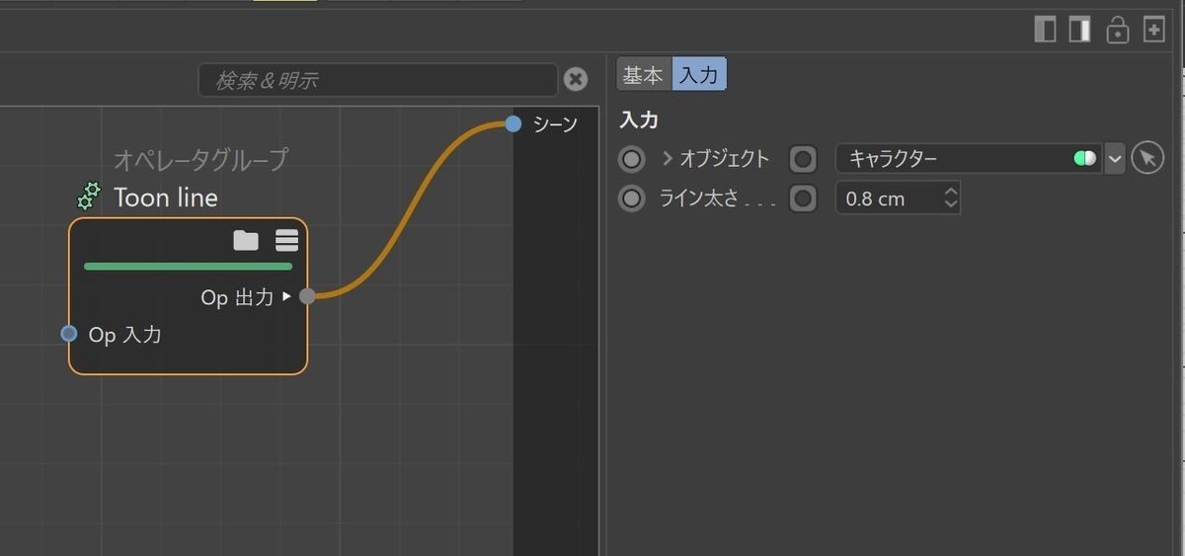Screen dimensions: 1185x556
Task: Click the lock icon in the panel header
Action: coord(1117,30)
